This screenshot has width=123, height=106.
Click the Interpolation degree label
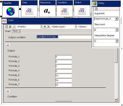click(x=104, y=36)
